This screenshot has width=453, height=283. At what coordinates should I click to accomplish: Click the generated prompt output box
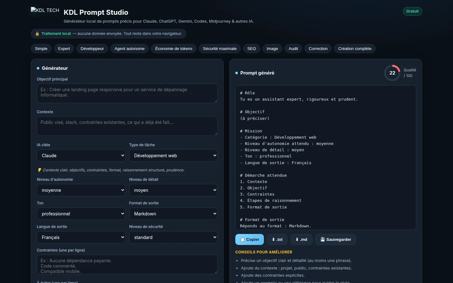326,158
